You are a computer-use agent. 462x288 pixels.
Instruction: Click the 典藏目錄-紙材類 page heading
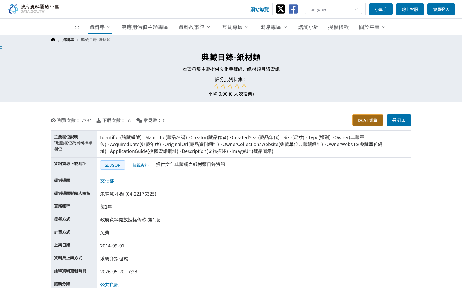click(231, 57)
